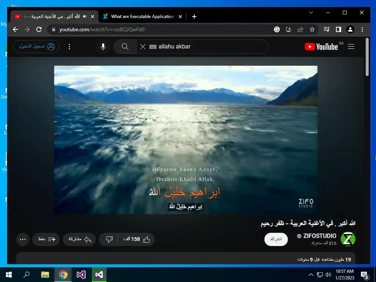The height and width of the screenshot is (282, 376).
Task: Open Chrome profile avatar
Action: [x=350, y=29]
